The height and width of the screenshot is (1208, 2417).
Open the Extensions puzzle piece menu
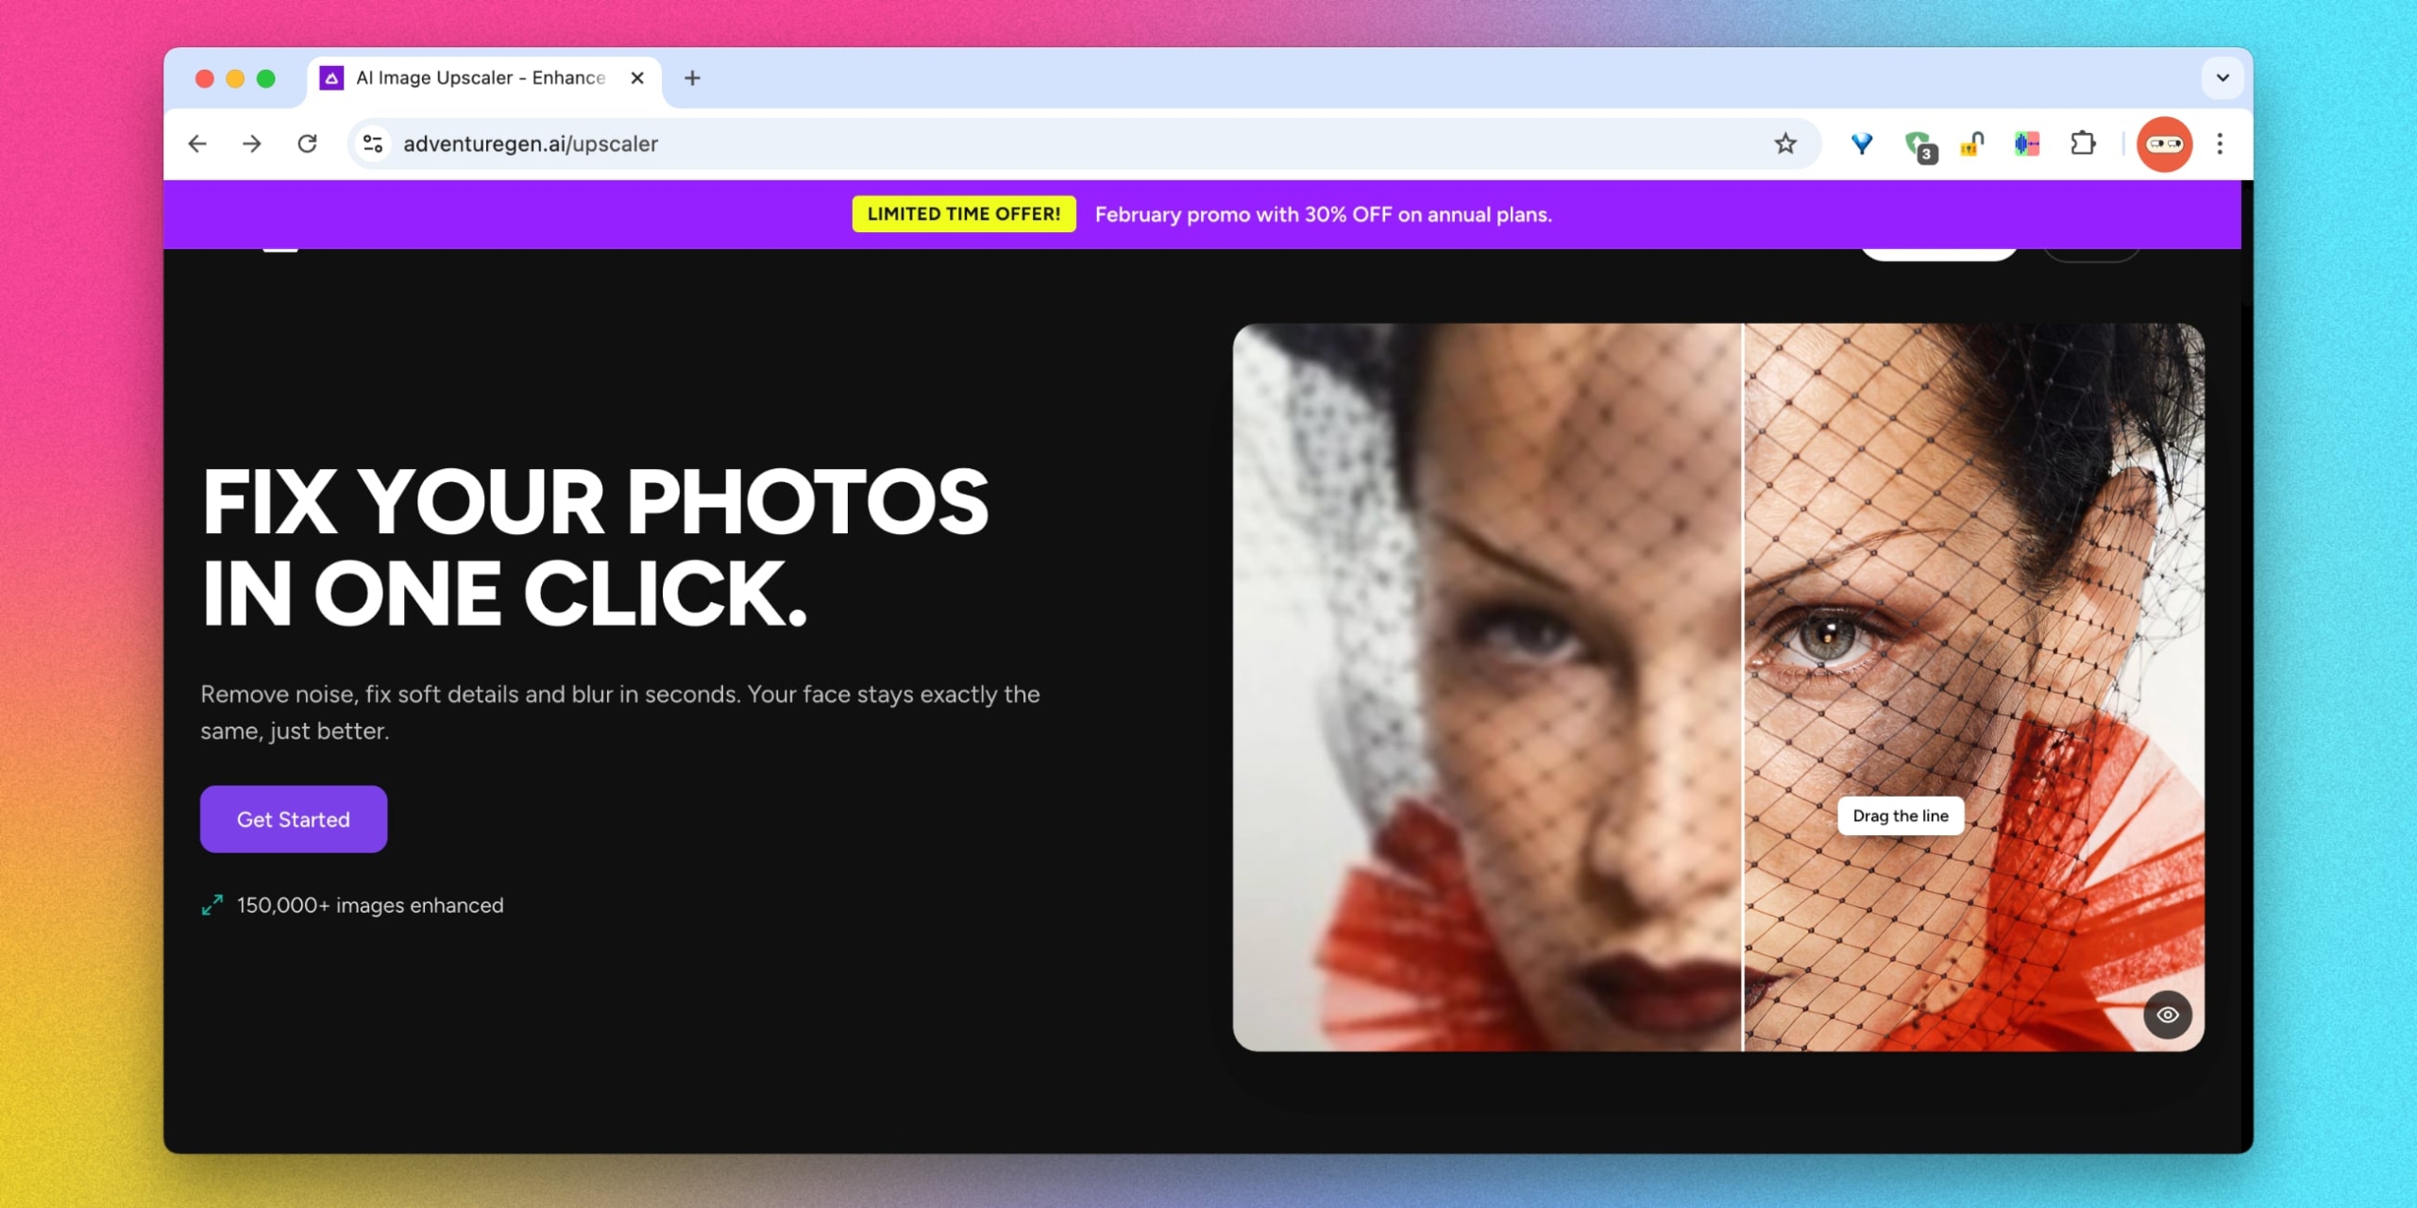click(x=2083, y=143)
